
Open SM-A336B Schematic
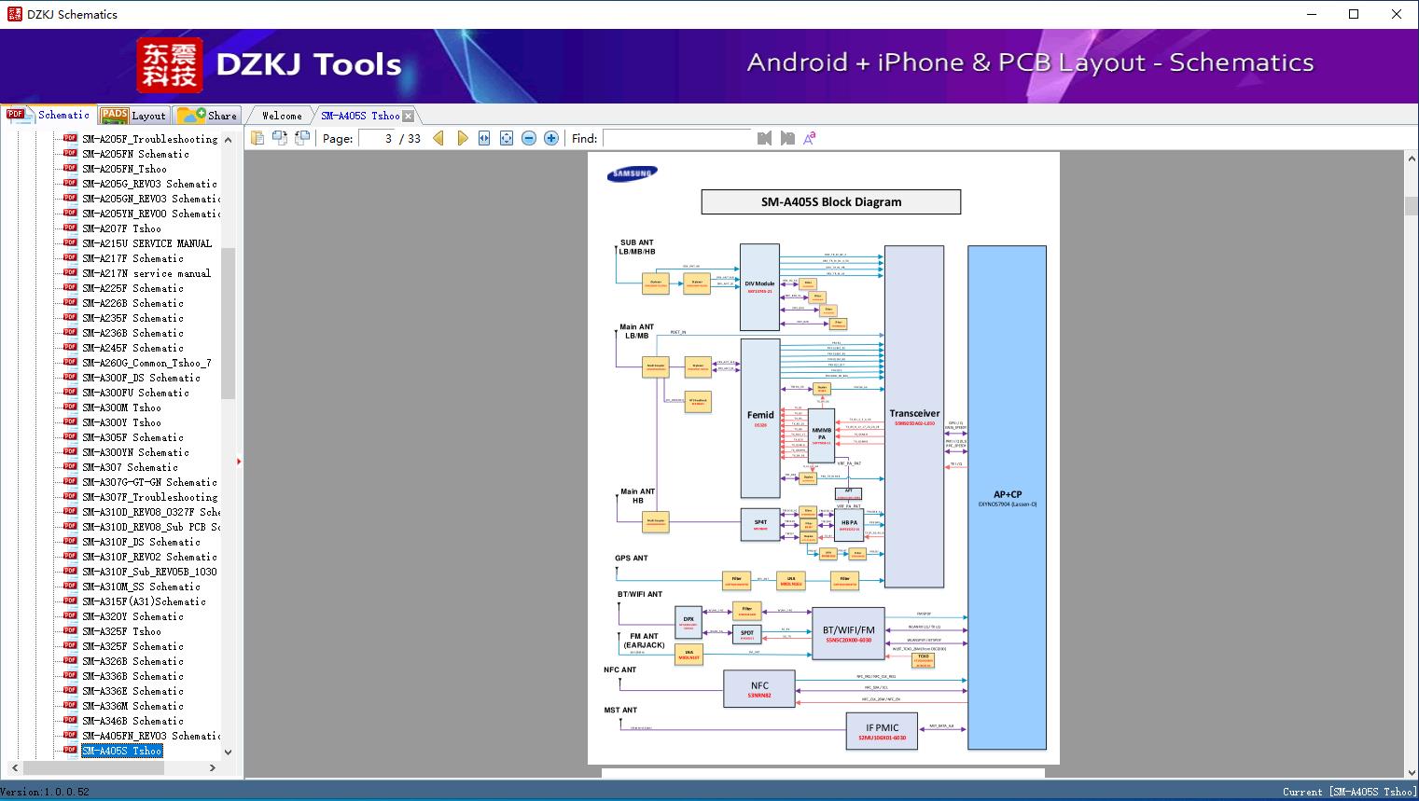point(132,676)
